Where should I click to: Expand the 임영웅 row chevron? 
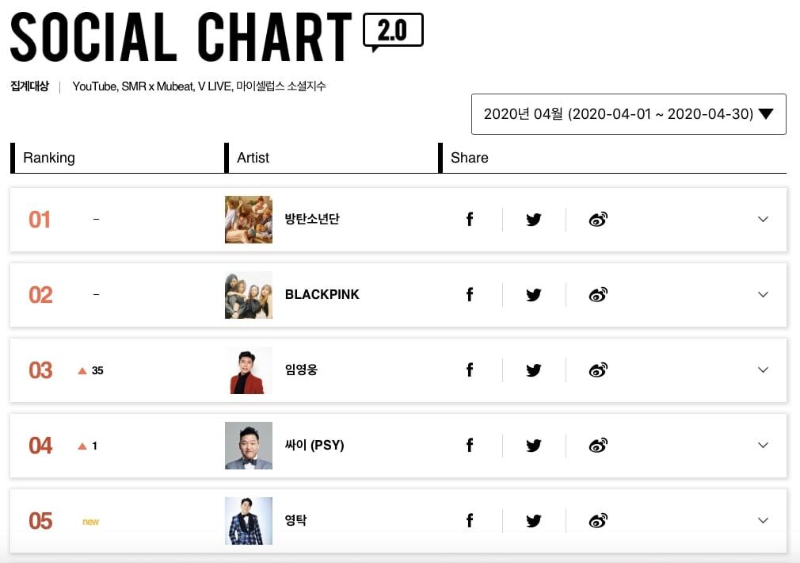tap(763, 370)
